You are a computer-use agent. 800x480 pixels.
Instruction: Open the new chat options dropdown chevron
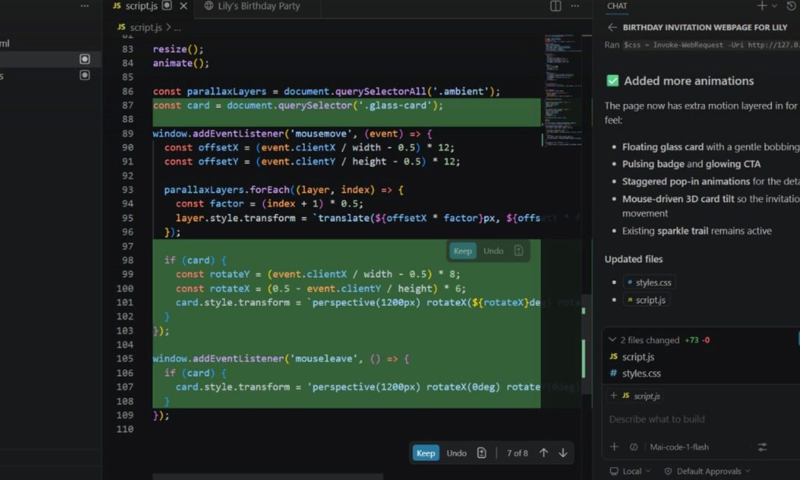[774, 6]
